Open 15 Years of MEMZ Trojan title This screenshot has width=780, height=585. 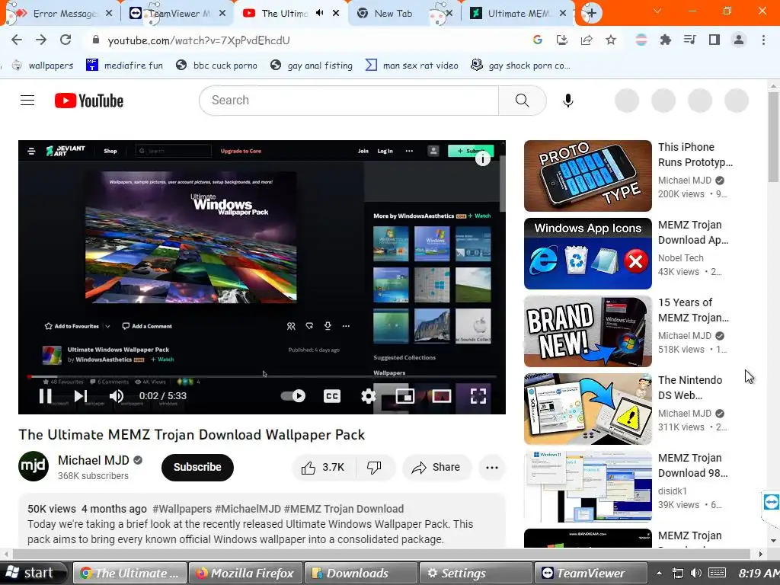pos(693,310)
